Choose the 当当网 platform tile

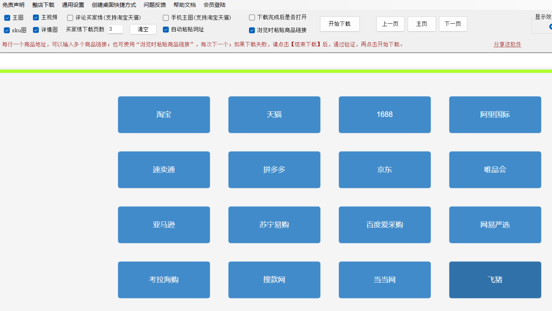(x=385, y=280)
